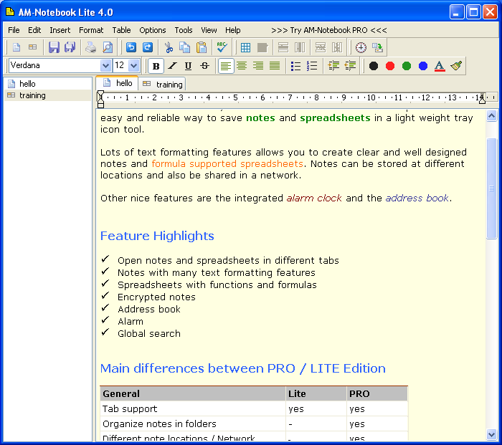This screenshot has height=445, width=502.
Task: Switch to the training tab
Action: tap(164, 84)
